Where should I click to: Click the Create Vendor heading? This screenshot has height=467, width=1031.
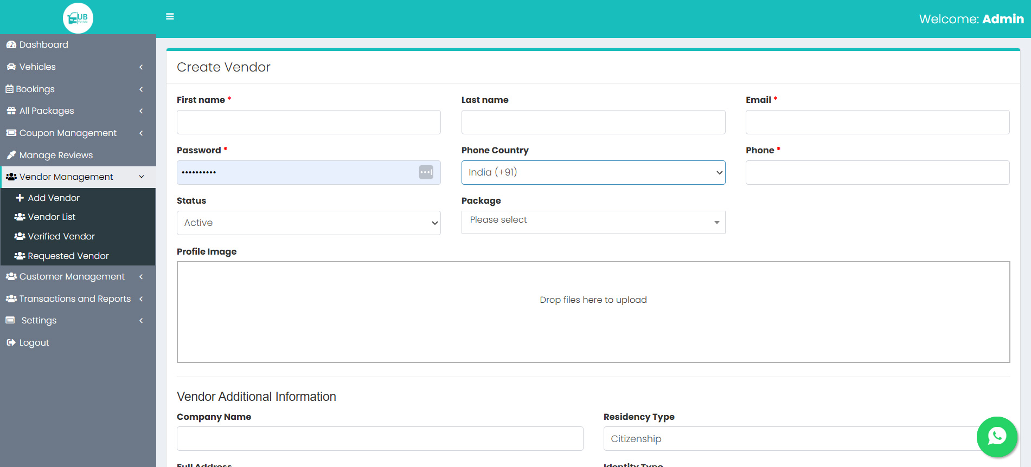tap(223, 67)
